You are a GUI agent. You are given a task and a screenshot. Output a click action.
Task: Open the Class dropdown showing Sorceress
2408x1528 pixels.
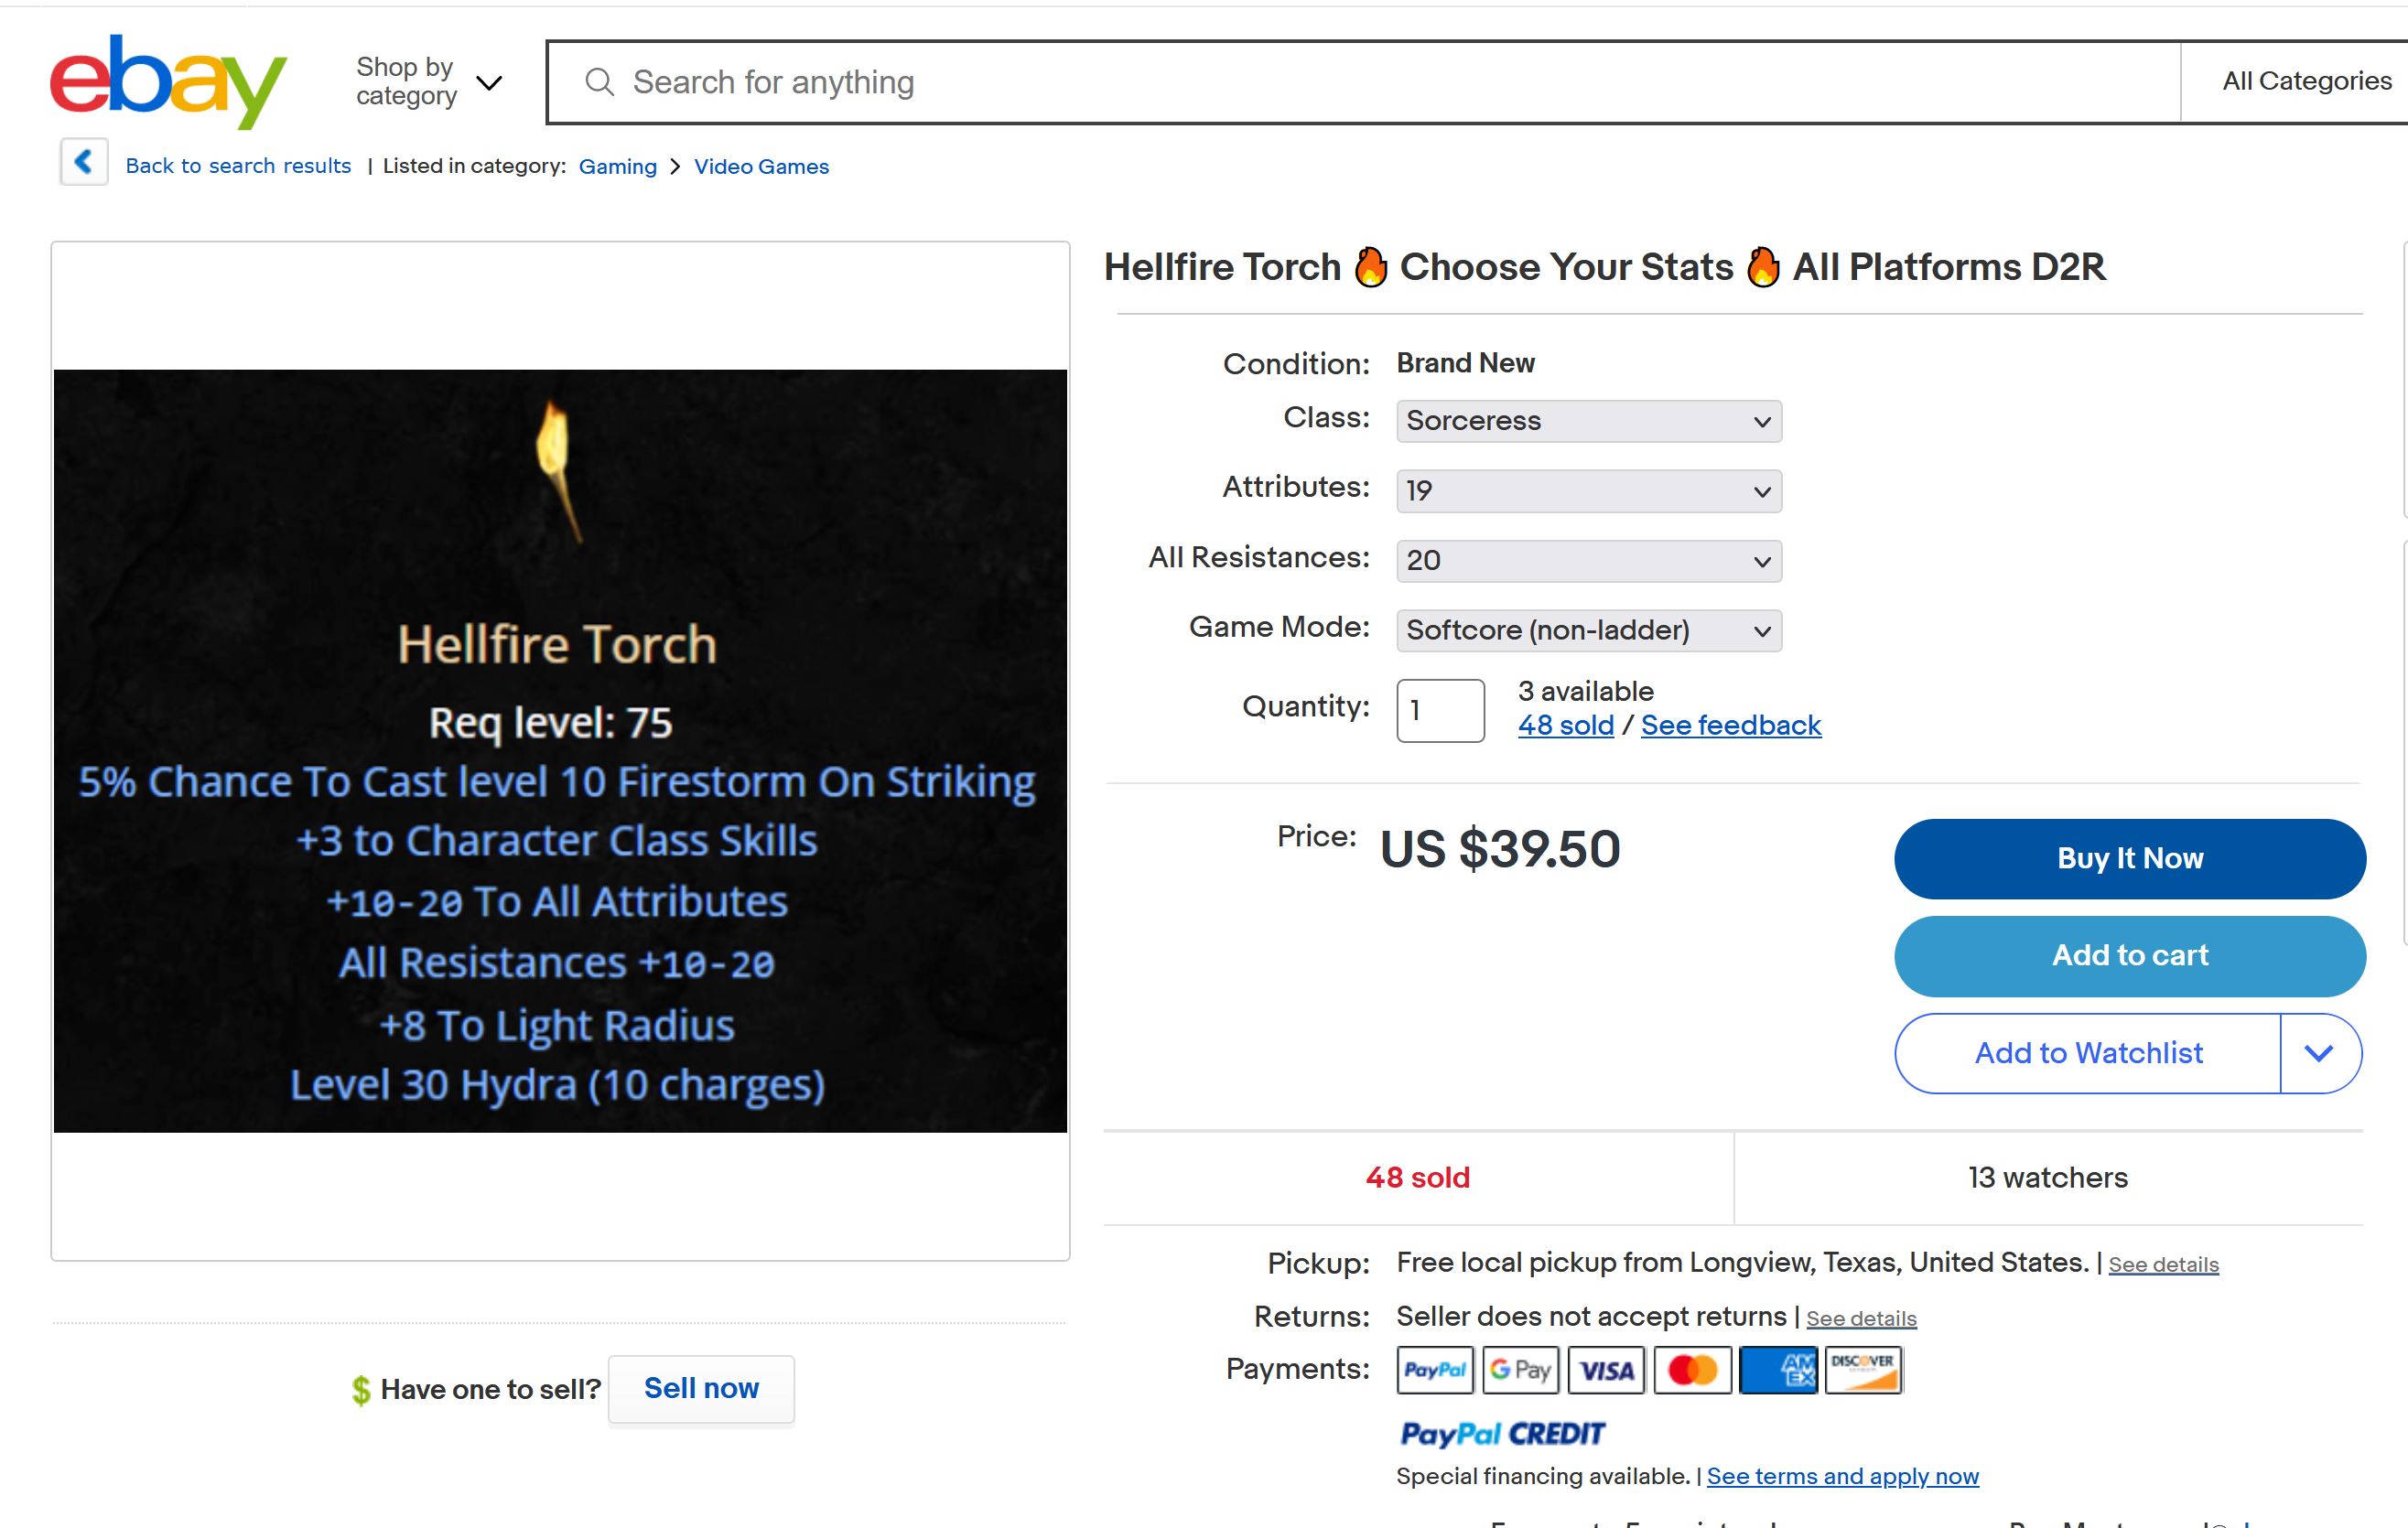(1588, 421)
